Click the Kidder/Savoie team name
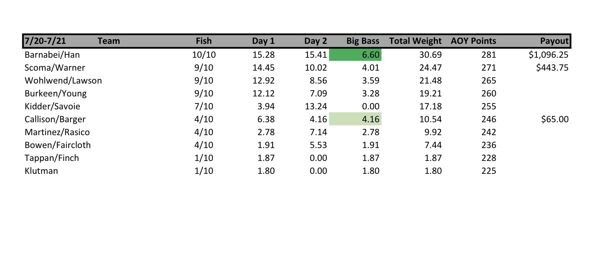This screenshot has width=604, height=278. pos(52,106)
